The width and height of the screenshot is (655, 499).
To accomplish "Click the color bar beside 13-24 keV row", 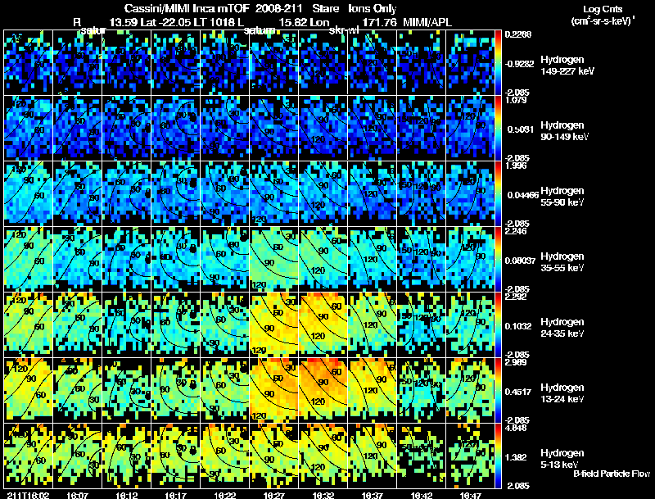I will (498, 391).
